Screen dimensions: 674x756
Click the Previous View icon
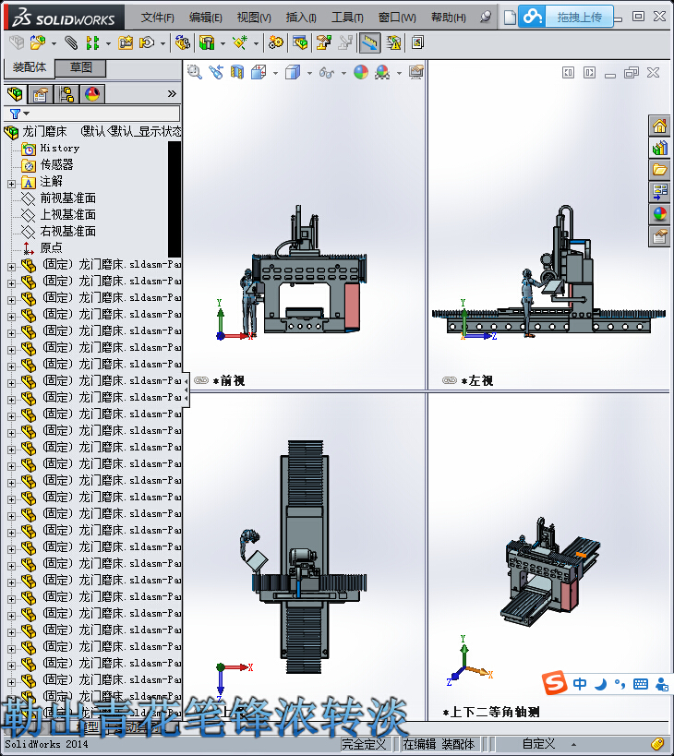[215, 72]
